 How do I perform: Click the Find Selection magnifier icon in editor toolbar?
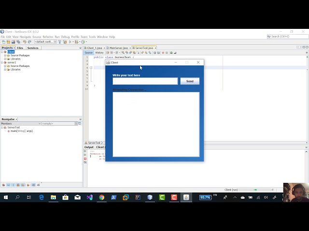click(x=123, y=52)
